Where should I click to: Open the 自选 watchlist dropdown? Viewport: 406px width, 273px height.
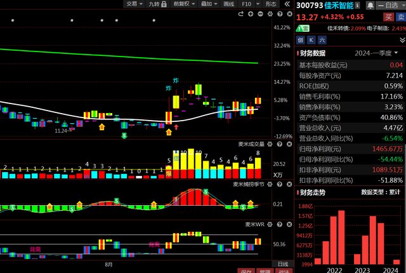coord(391,5)
